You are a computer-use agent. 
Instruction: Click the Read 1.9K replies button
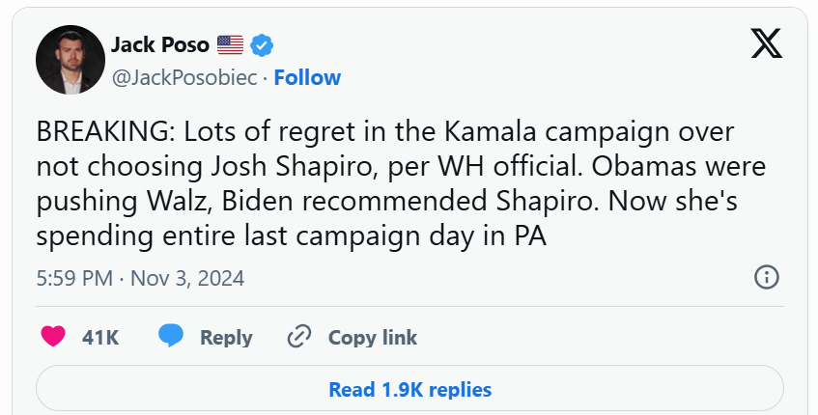pyautogui.click(x=409, y=390)
